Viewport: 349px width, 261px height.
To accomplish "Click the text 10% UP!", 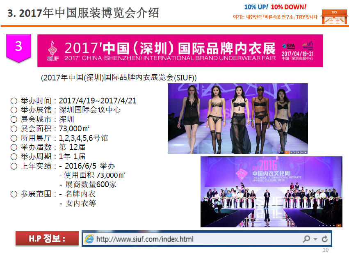I will click(x=256, y=7).
